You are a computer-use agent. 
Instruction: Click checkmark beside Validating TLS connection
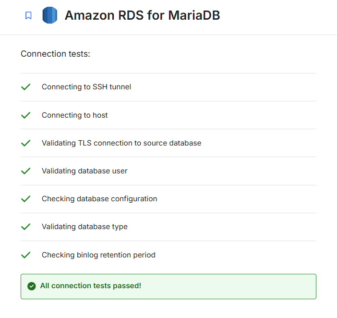[x=26, y=143]
